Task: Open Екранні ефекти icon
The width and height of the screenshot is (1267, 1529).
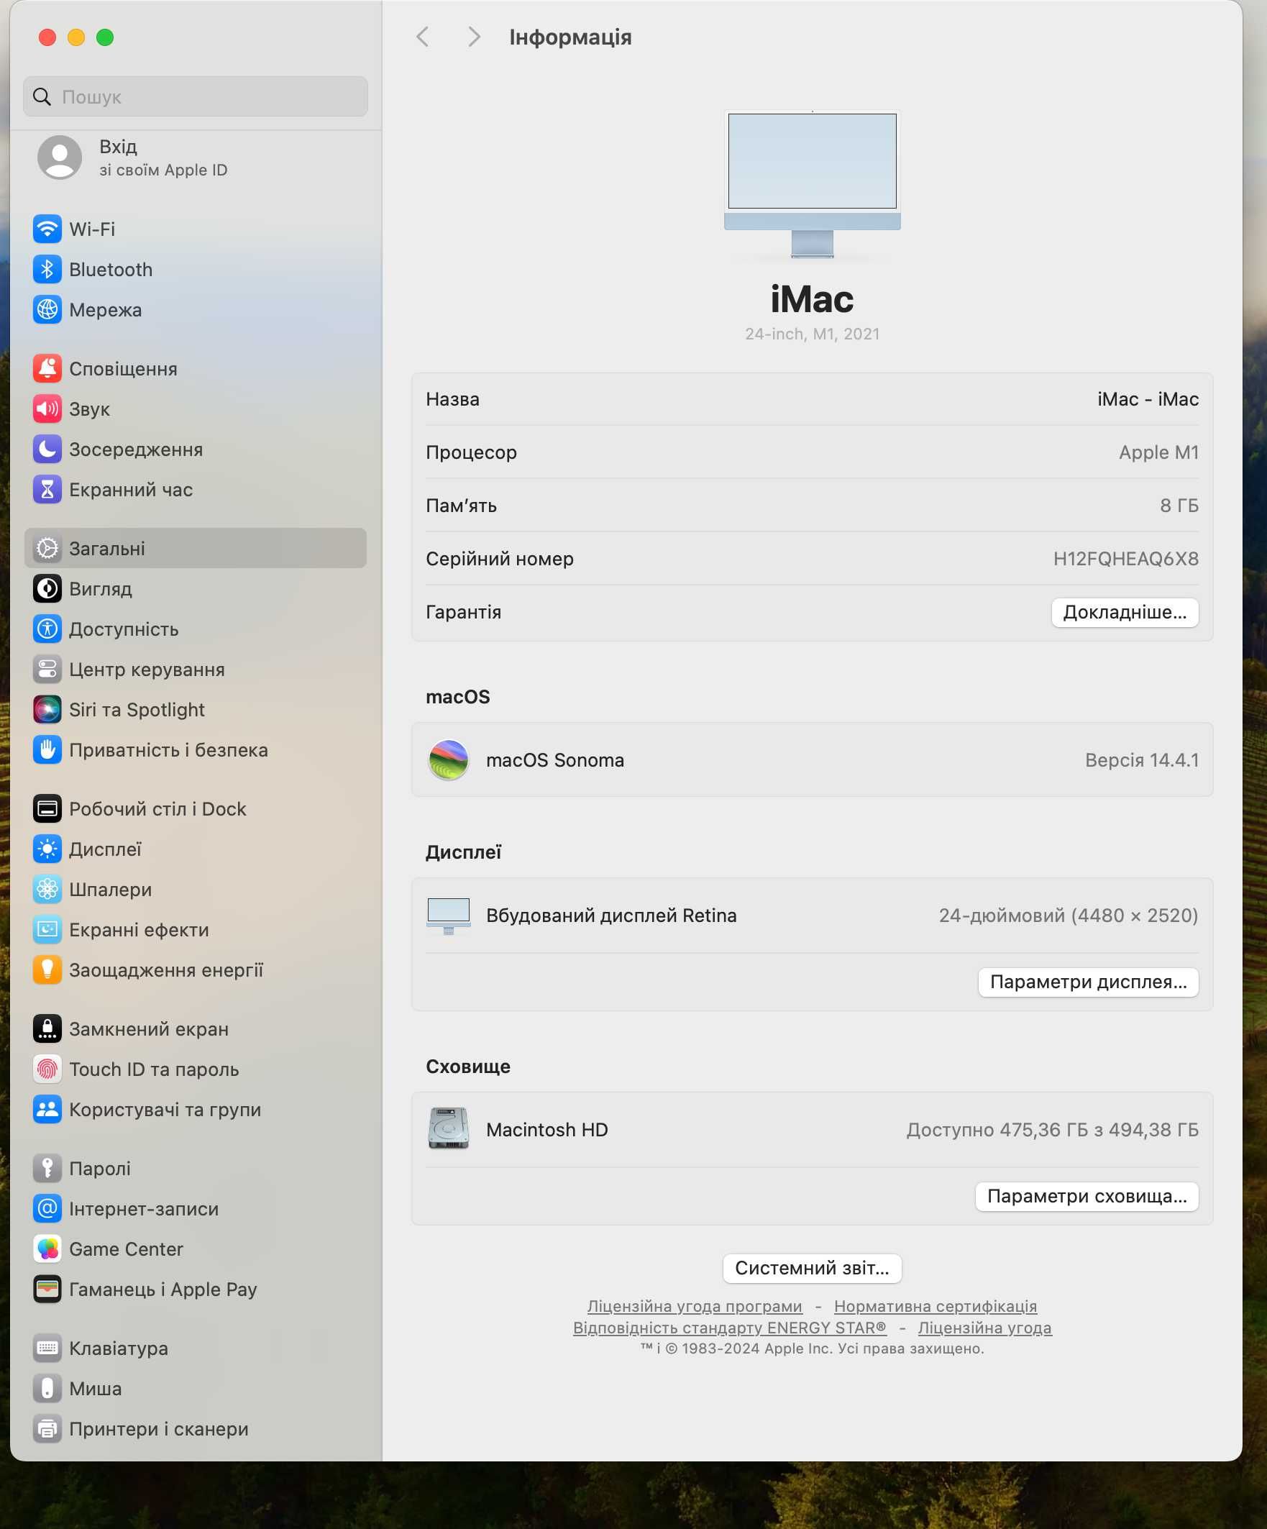Action: click(47, 930)
